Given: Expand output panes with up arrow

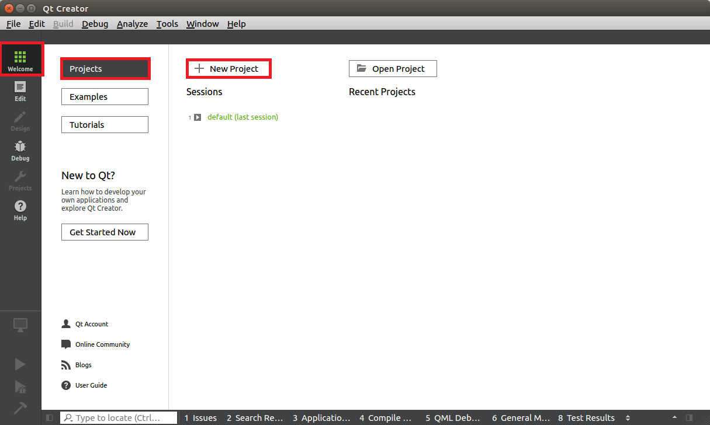Looking at the screenshot, I should tap(675, 418).
